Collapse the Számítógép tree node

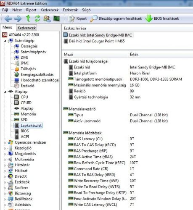point(5,41)
